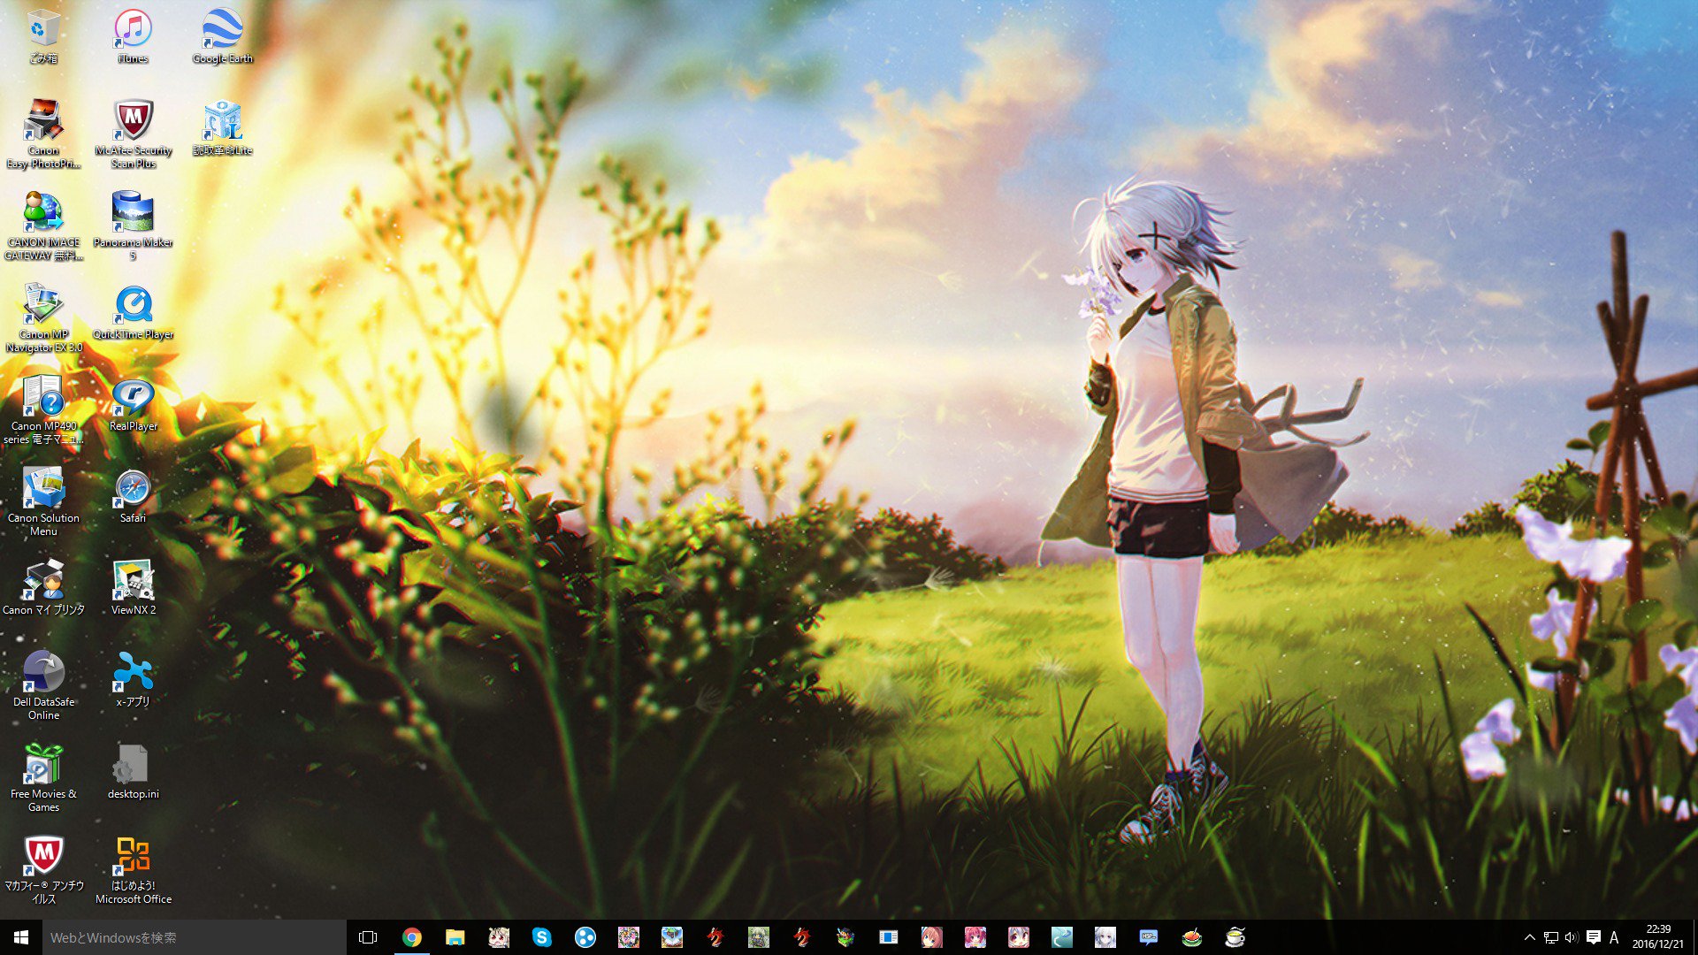Image resolution: width=1698 pixels, height=955 pixels.
Task: Select the 読取革命Lite desktop icon
Action: (x=222, y=128)
